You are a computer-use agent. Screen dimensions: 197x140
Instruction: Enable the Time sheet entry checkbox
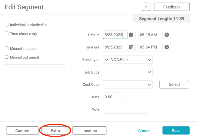click(x=7, y=34)
